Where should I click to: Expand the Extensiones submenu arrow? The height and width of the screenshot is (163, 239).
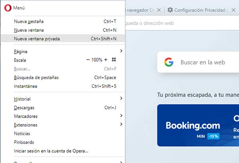pos(121,124)
